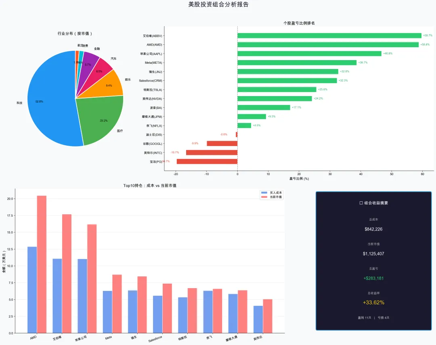Click the $842,226 total cost value
Image resolution: width=436 pixels, height=345 pixels.
click(x=373, y=229)
